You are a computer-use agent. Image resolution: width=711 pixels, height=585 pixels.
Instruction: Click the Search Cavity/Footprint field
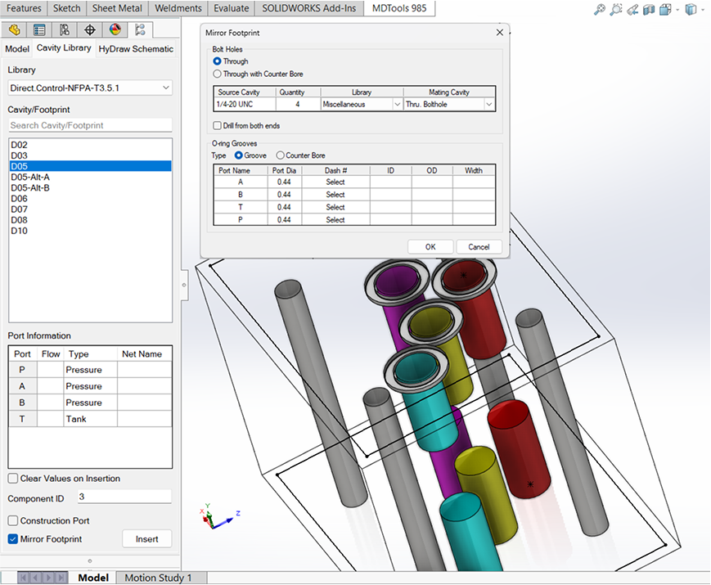click(x=90, y=125)
